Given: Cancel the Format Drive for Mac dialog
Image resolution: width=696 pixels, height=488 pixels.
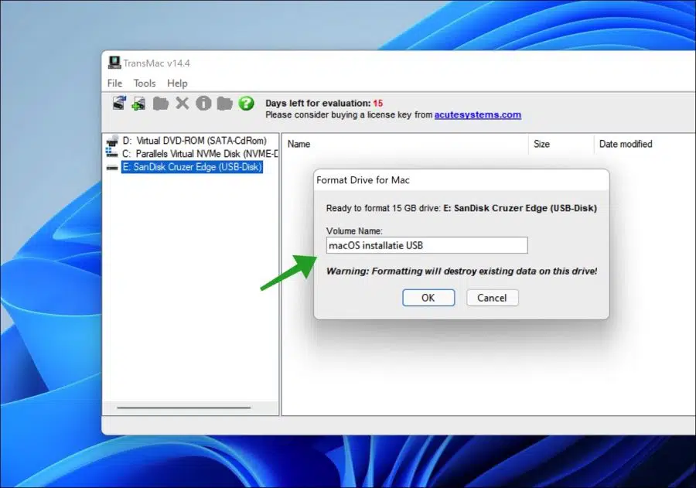Looking at the screenshot, I should click(x=493, y=298).
